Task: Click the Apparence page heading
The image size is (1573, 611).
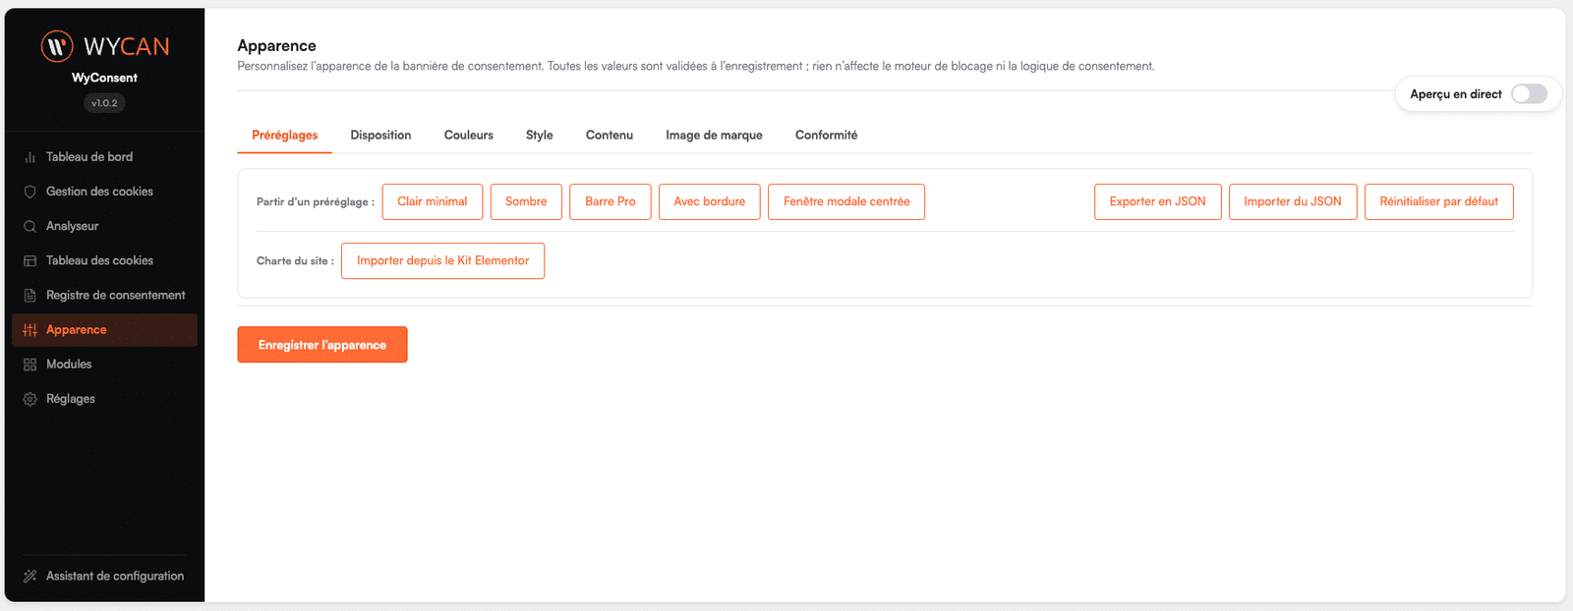Action: pos(277,45)
